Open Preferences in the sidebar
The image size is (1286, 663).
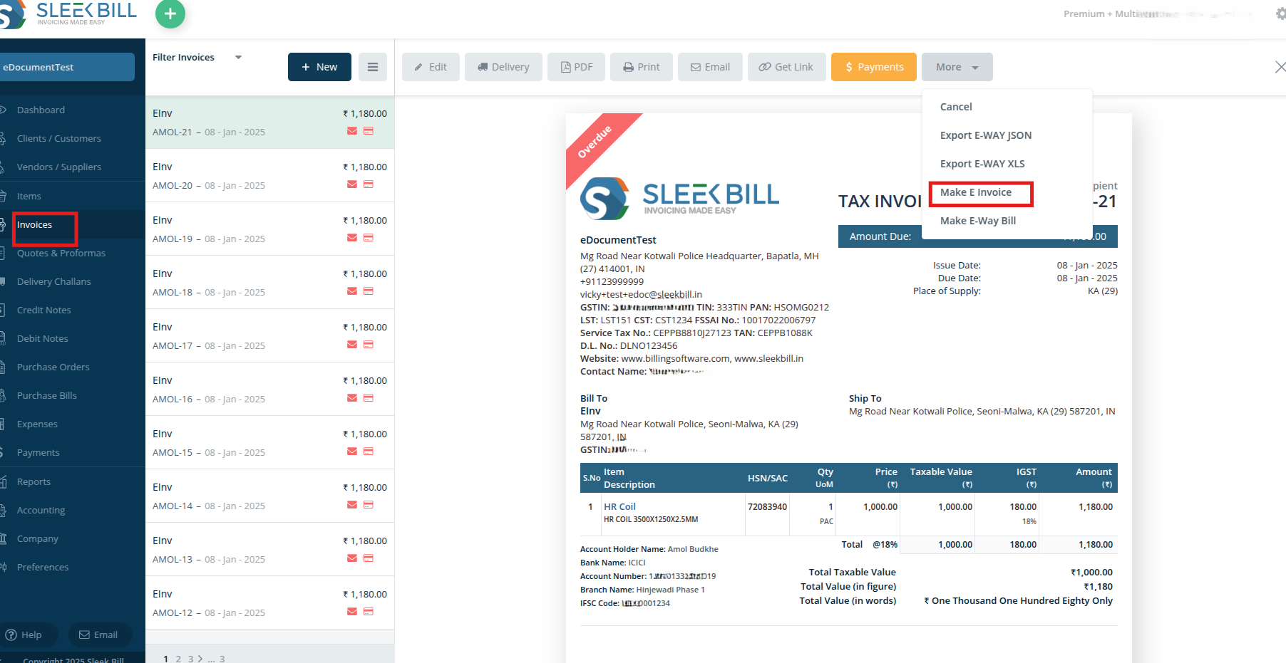43,567
